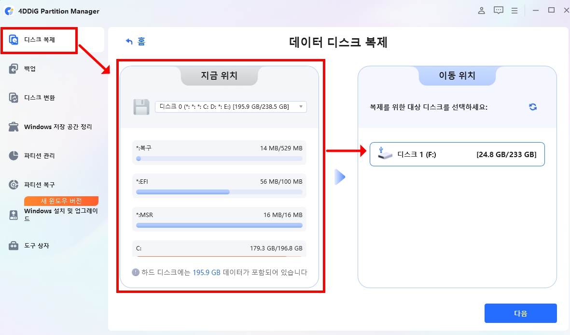The height and width of the screenshot is (335, 570).
Task: Open the user account icon
Action: pos(481,11)
